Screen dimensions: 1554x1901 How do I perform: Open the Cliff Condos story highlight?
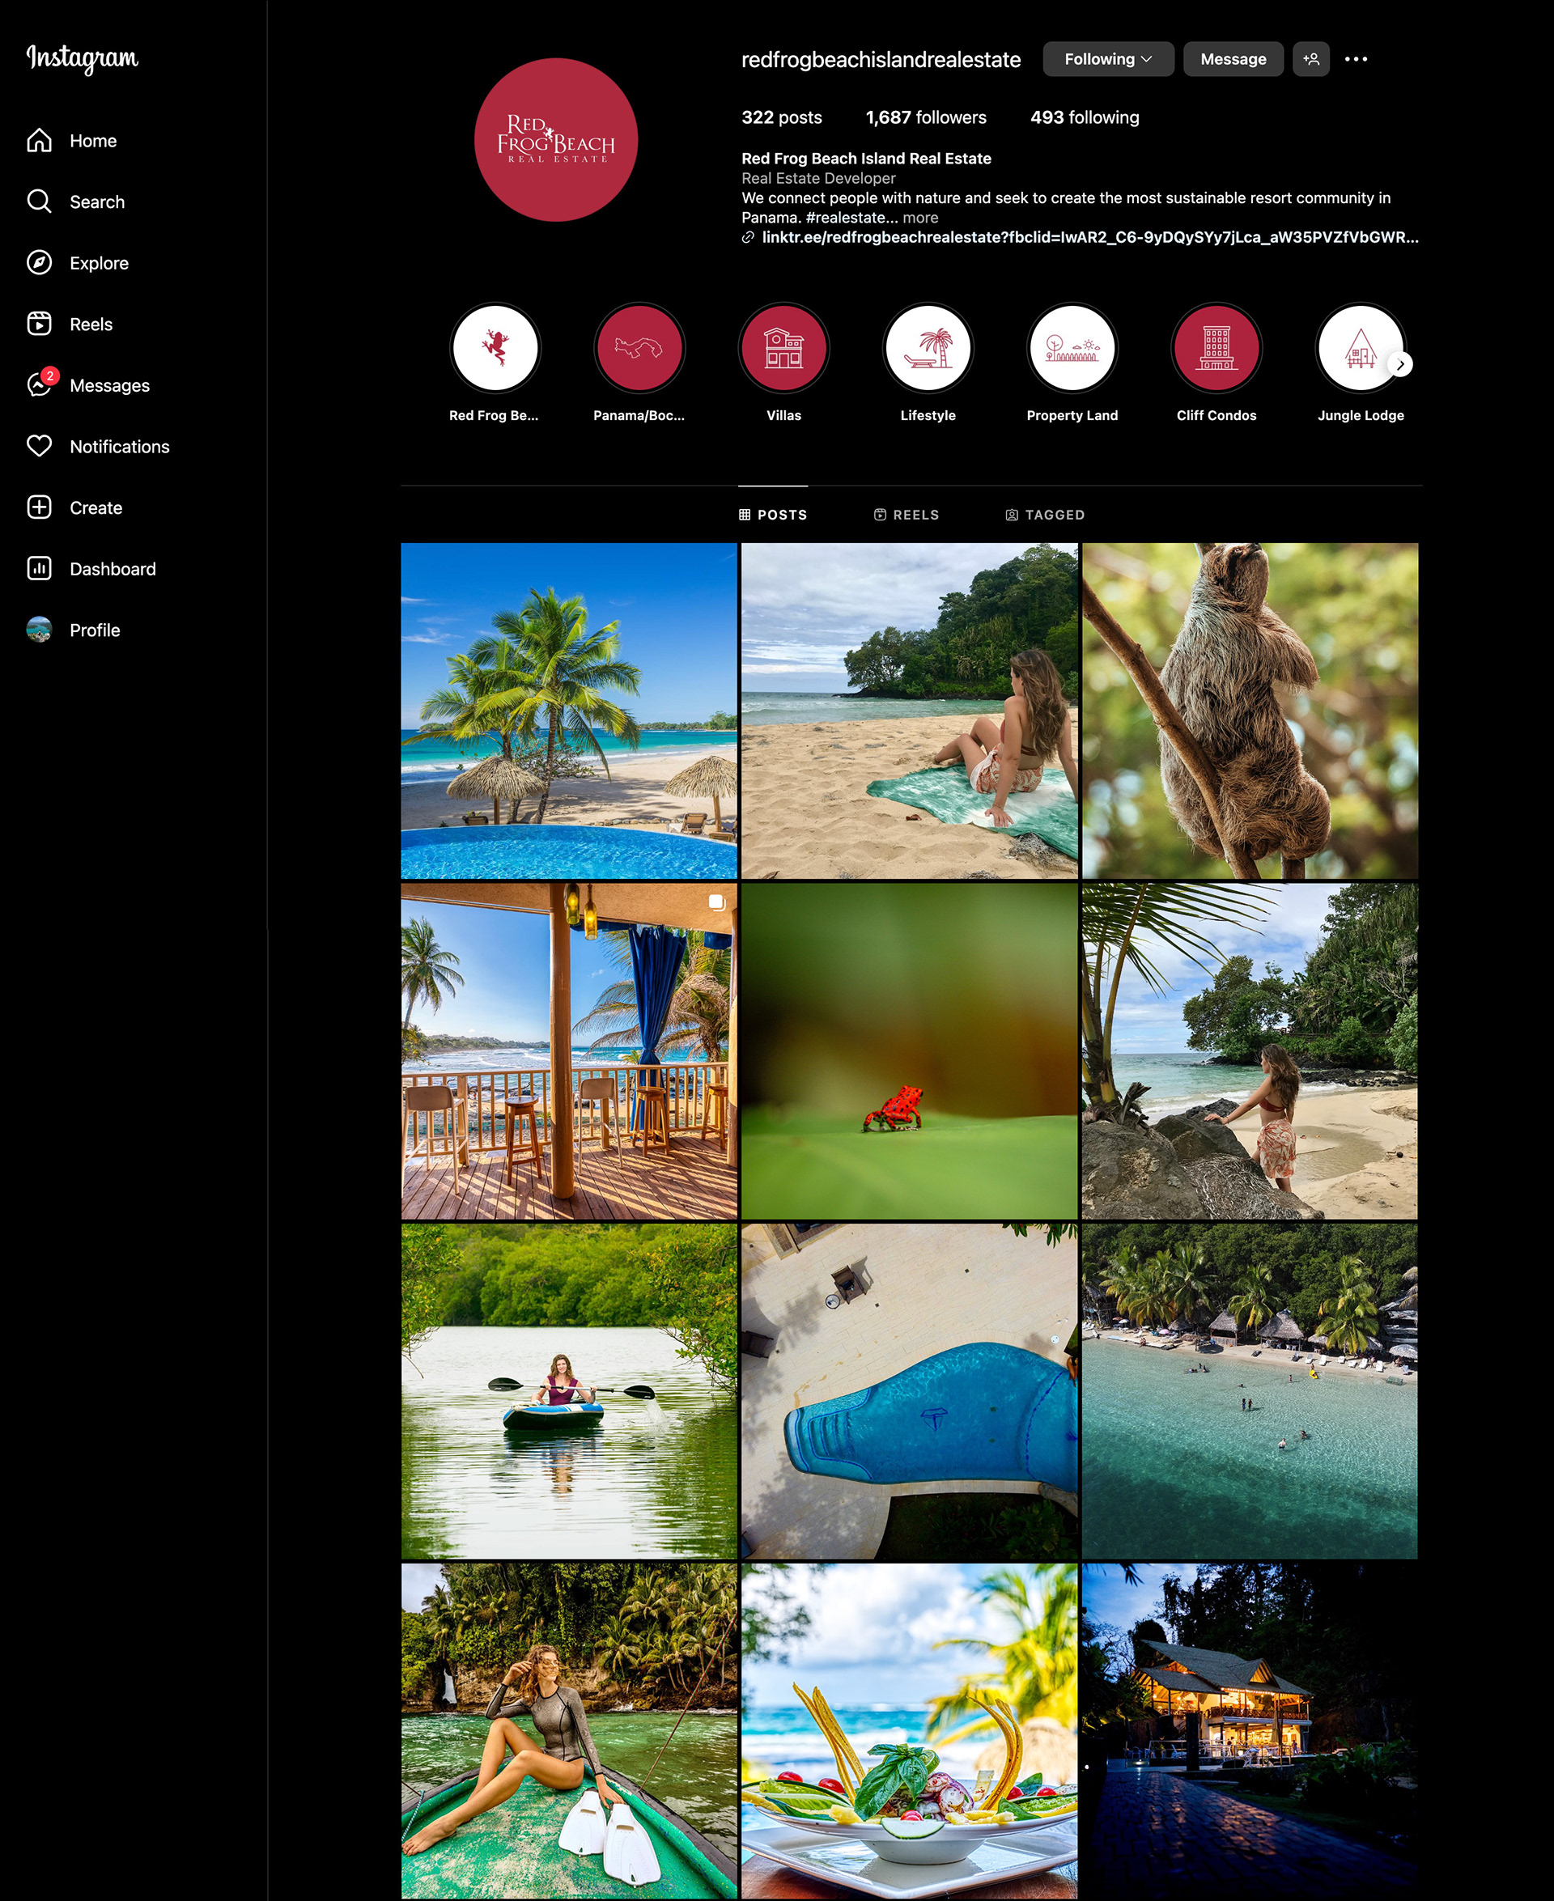(1216, 348)
